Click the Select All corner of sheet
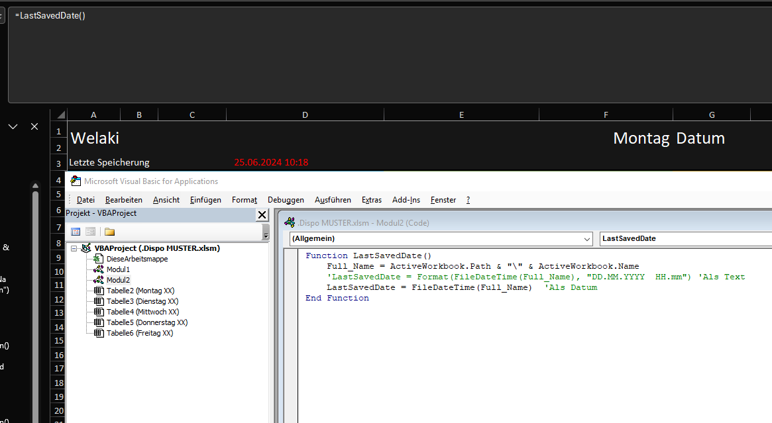Screen dimensions: 772x423 coord(59,115)
